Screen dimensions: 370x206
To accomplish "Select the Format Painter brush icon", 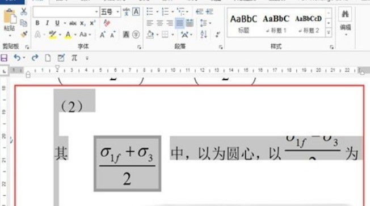I will pyautogui.click(x=24, y=35).
